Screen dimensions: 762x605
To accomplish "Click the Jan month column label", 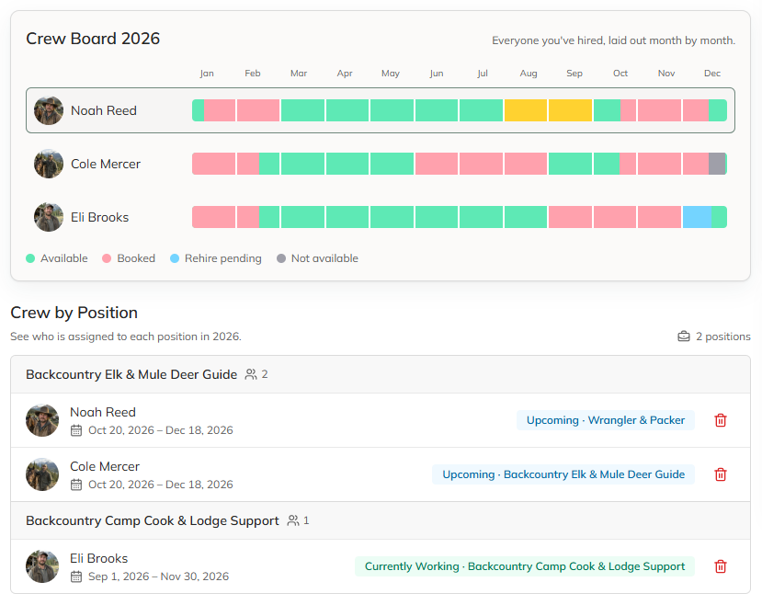I will tap(207, 74).
